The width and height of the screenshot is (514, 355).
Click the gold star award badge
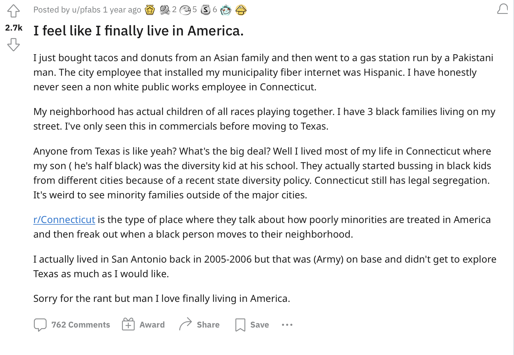pos(150,10)
